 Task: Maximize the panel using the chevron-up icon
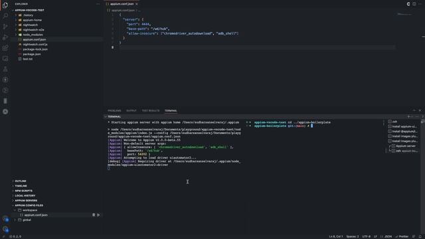414,111
